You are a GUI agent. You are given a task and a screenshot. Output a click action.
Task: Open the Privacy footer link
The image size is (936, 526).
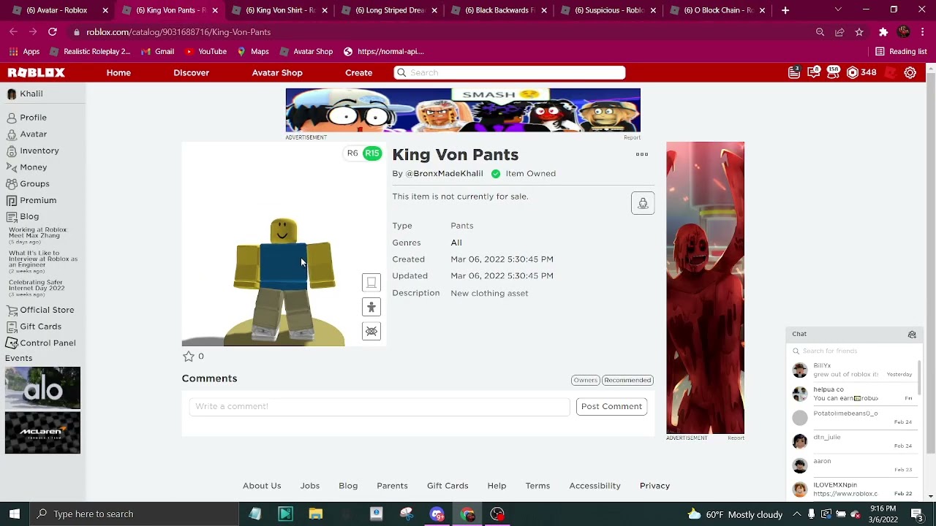pyautogui.click(x=654, y=486)
